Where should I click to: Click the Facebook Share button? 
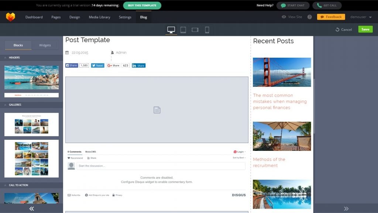tap(72, 65)
